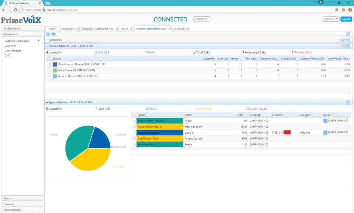354x213 pixels.
Task: Switch to the User: kim tab
Action: point(179,29)
